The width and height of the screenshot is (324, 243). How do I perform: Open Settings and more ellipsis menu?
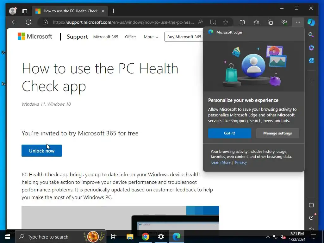[x=298, y=22]
